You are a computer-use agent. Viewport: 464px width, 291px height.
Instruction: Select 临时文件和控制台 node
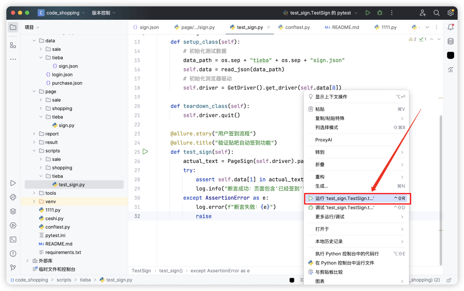pyautogui.click(x=54, y=270)
